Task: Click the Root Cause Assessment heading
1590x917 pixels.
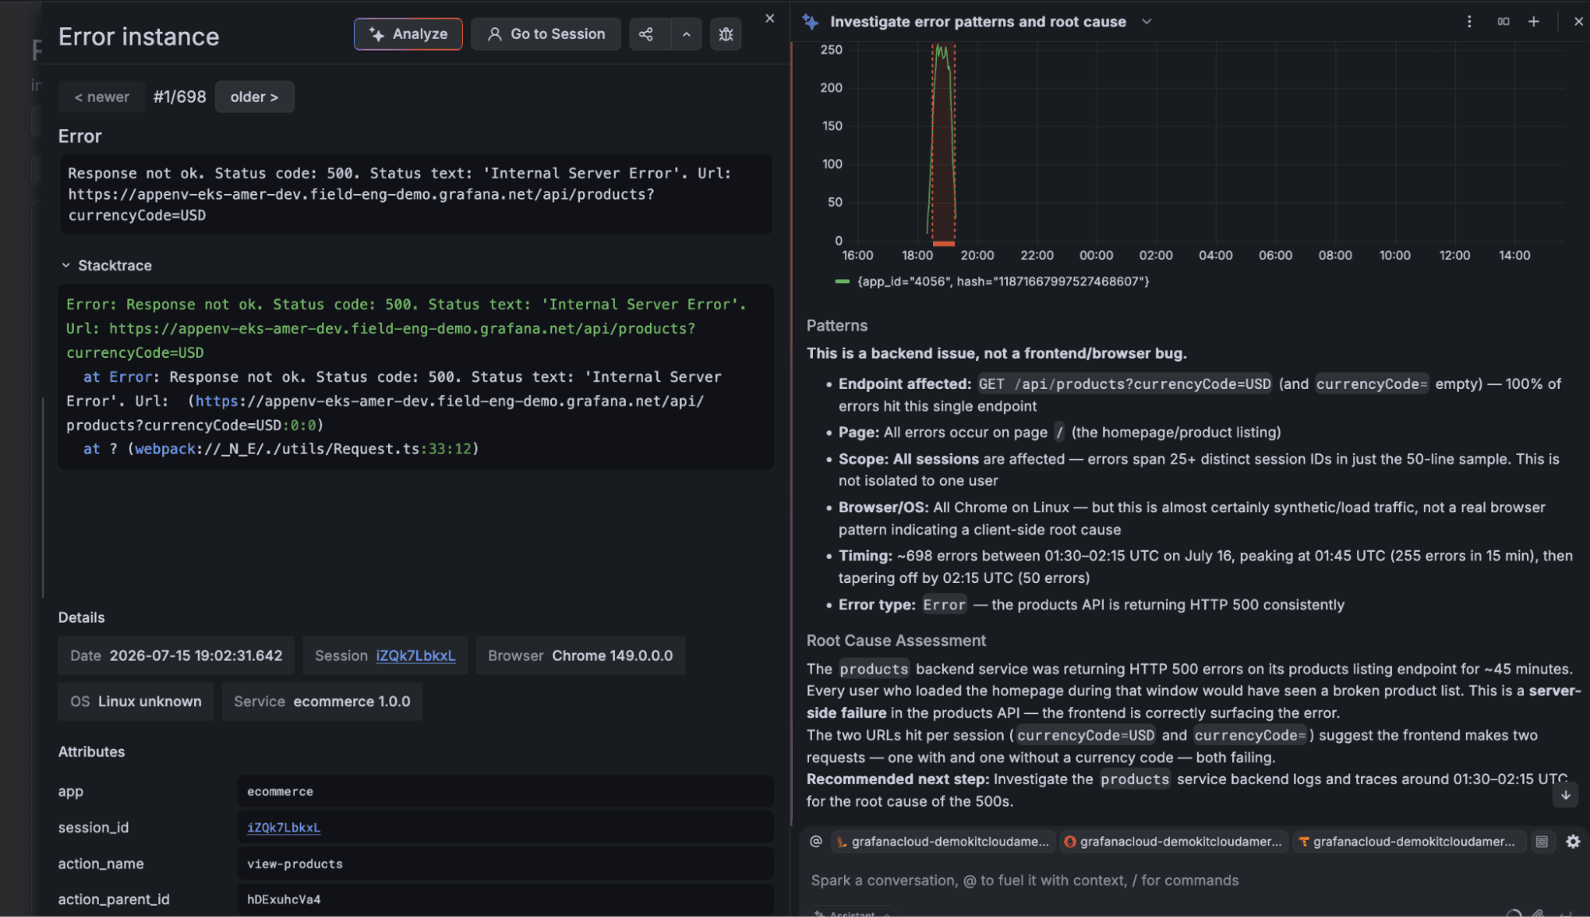Action: (x=896, y=640)
